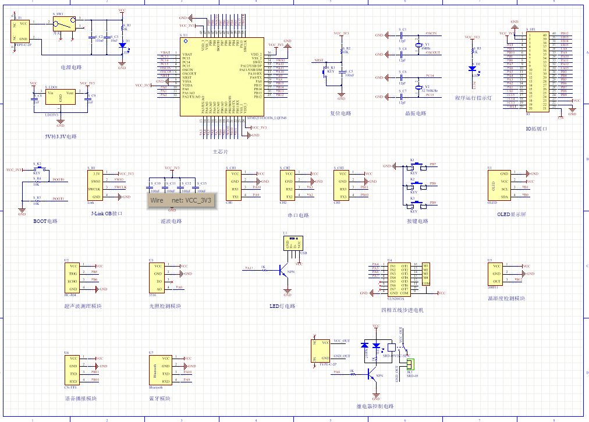Click the '语音播报模块' label

(x=81, y=398)
